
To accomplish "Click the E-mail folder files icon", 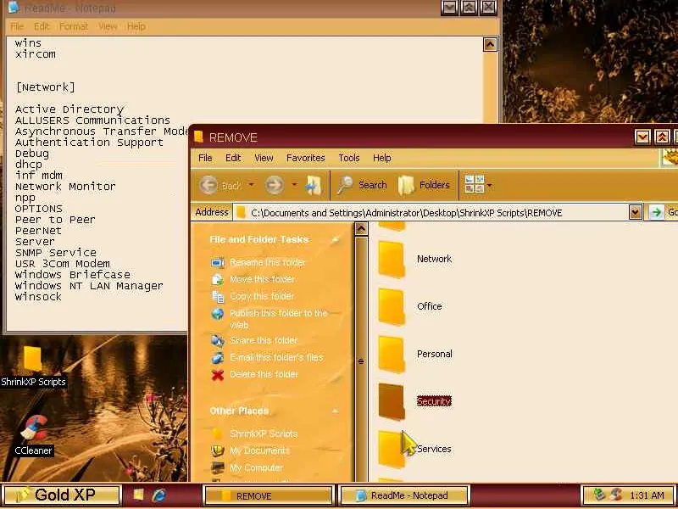I will (x=218, y=358).
